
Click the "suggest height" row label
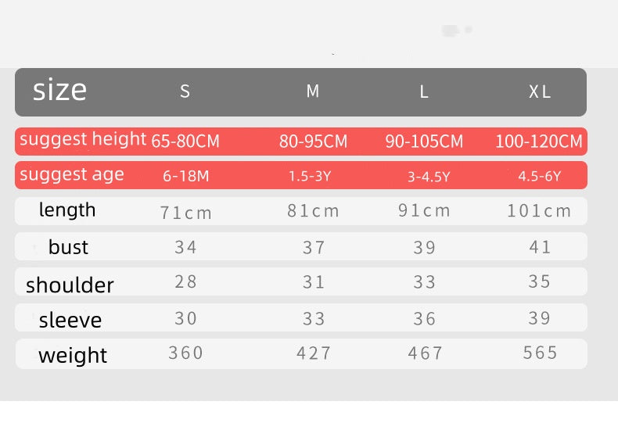click(83, 140)
